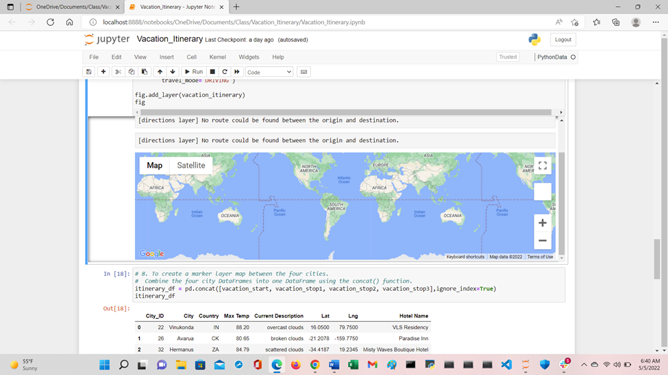Interrupt the kernel with stop icon

coord(212,72)
